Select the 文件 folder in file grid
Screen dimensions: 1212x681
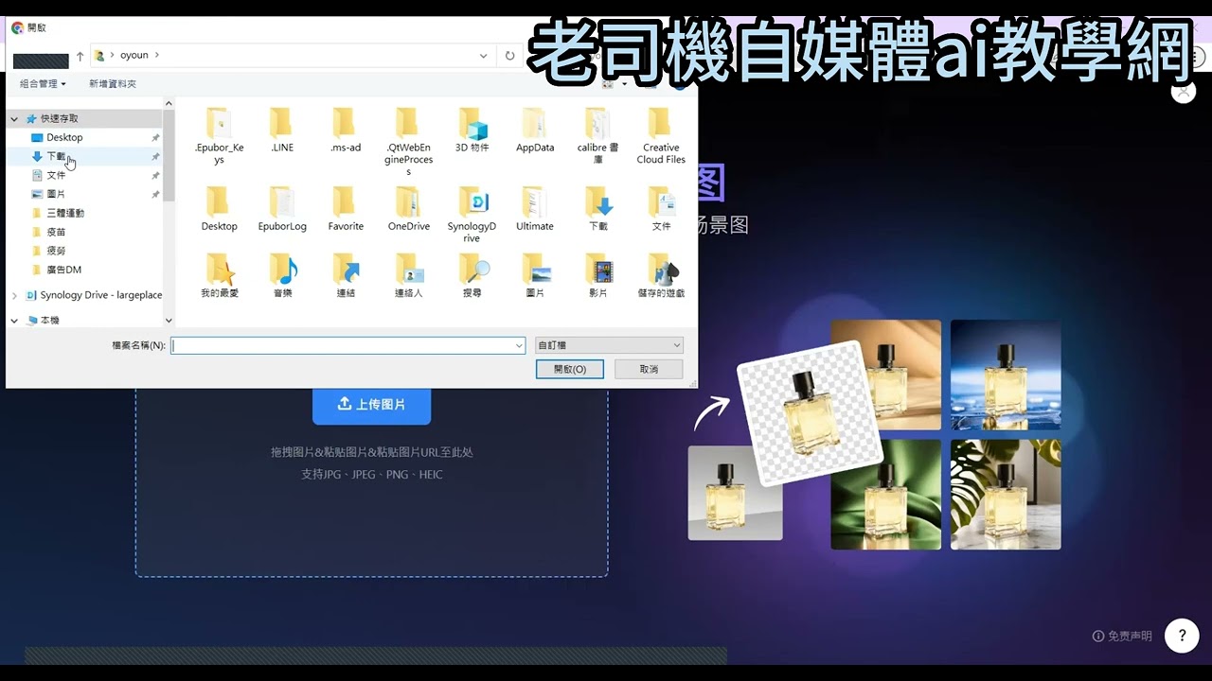pos(661,209)
